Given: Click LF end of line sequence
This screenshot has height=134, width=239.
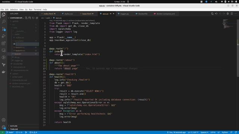Looking at the screenshot, I should 218,133.
